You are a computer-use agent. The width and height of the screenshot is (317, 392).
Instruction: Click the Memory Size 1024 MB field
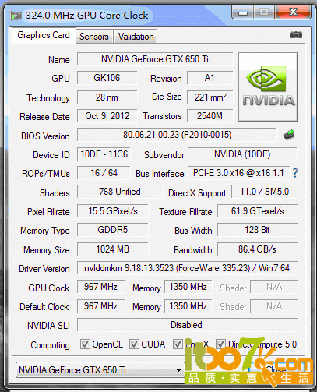pos(113,249)
